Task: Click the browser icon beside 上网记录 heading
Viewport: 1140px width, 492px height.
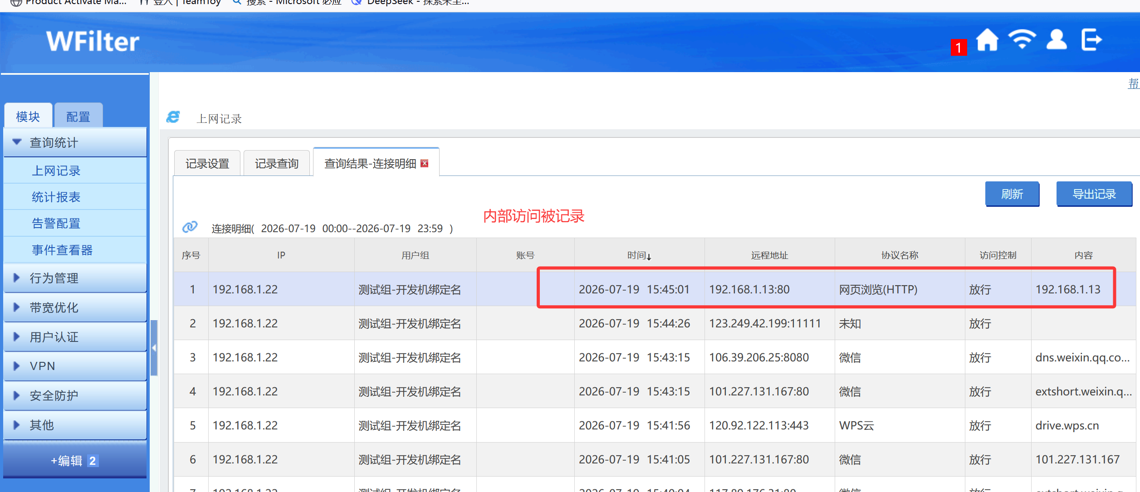Action: pos(173,117)
